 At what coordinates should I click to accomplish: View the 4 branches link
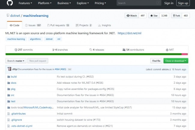point(60,50)
